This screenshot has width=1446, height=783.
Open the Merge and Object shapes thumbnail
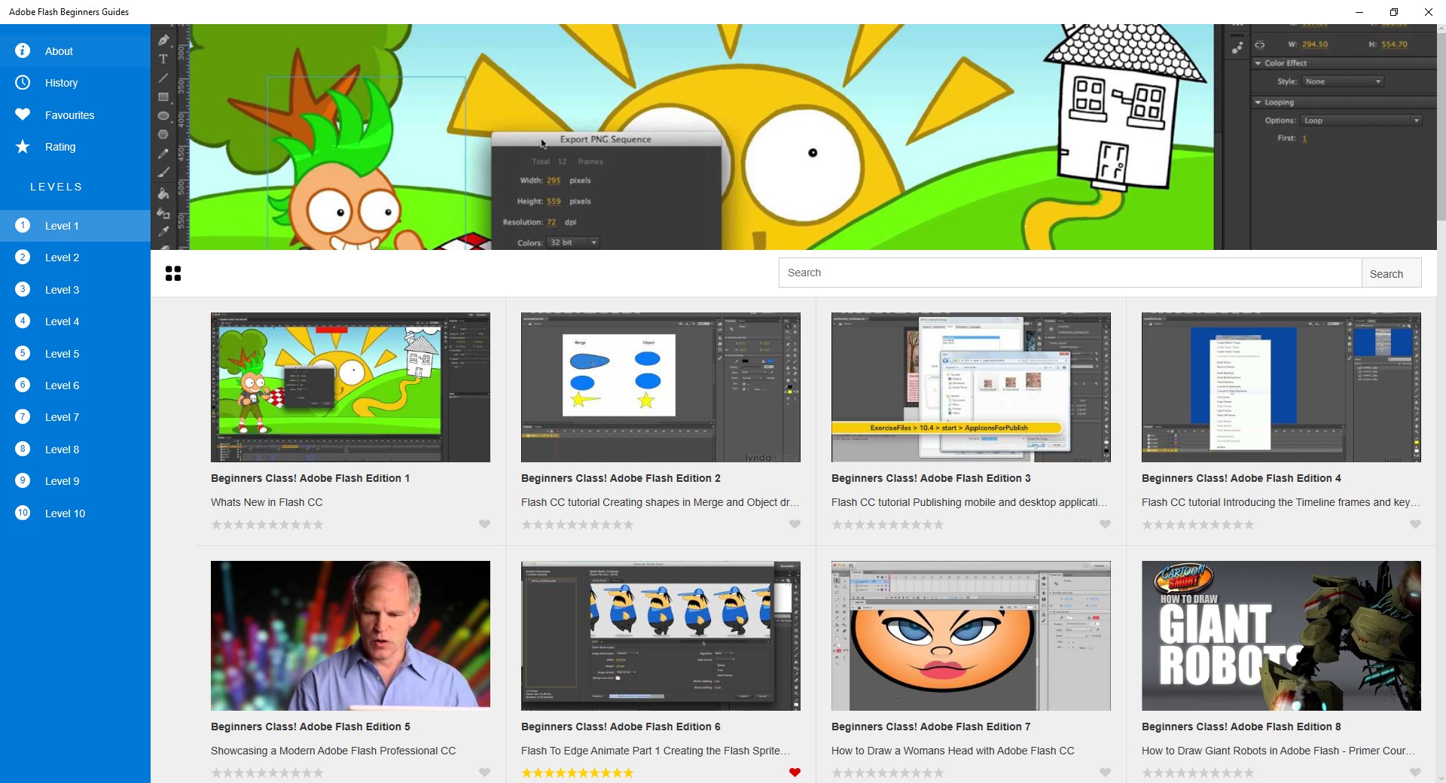point(660,387)
